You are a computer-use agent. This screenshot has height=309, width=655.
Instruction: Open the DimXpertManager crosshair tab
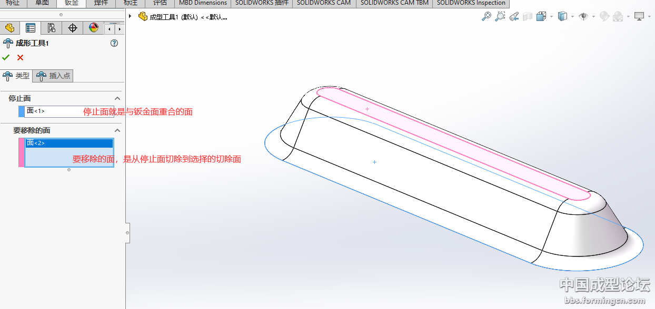[x=73, y=28]
